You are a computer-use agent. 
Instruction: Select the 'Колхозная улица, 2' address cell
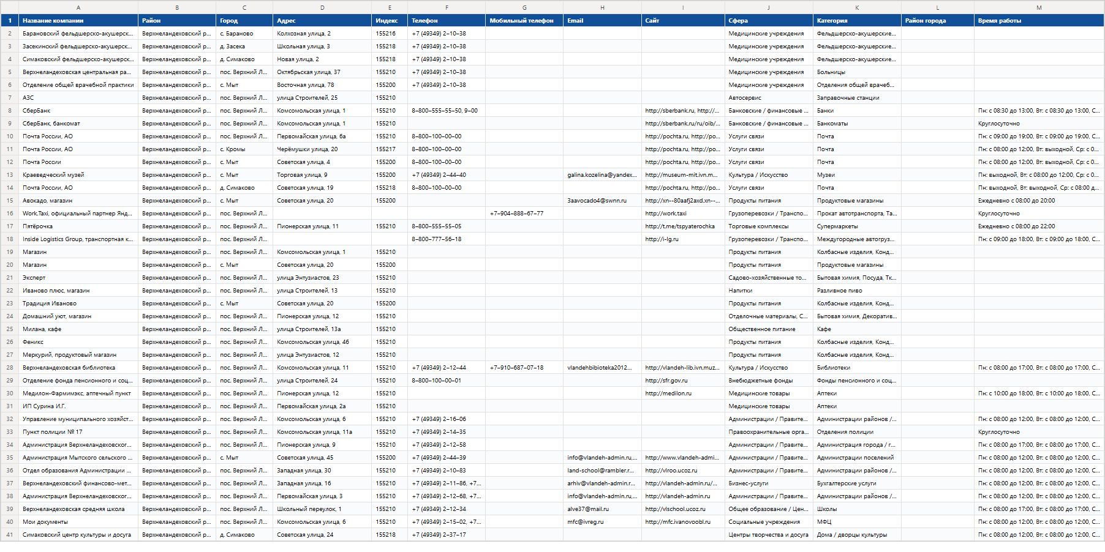coord(322,33)
